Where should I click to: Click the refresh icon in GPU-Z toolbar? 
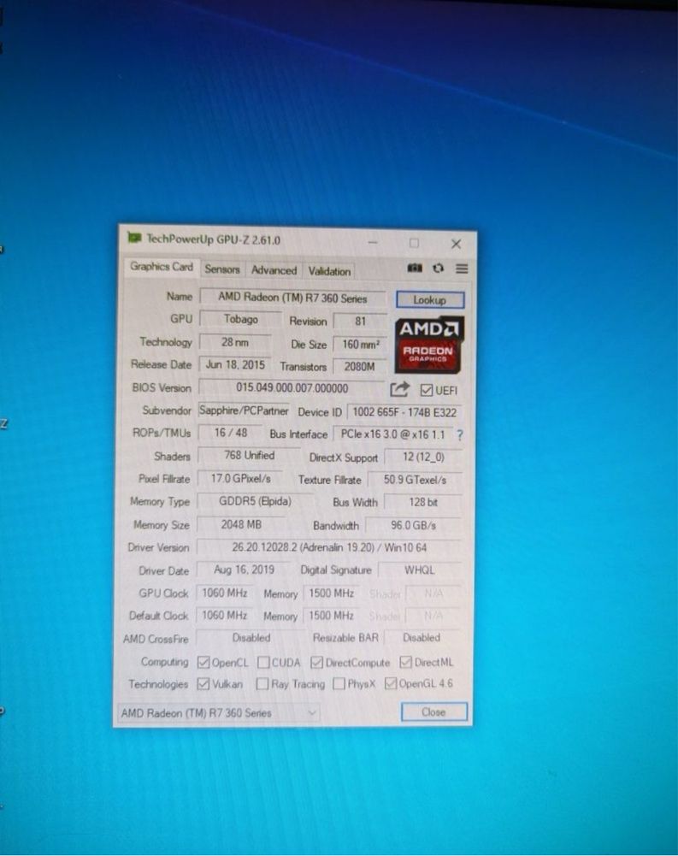pyautogui.click(x=439, y=268)
